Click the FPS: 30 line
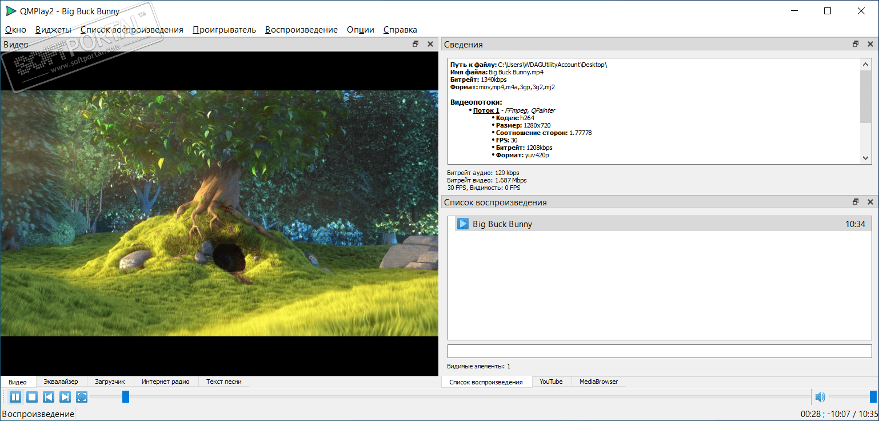The width and height of the screenshot is (879, 421). (506, 140)
